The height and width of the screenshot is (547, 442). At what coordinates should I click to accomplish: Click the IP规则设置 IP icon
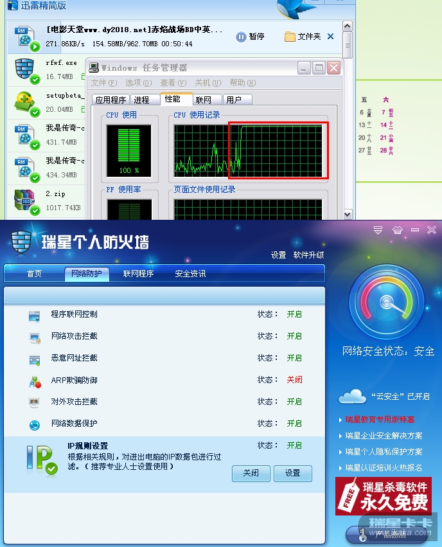pos(42,460)
